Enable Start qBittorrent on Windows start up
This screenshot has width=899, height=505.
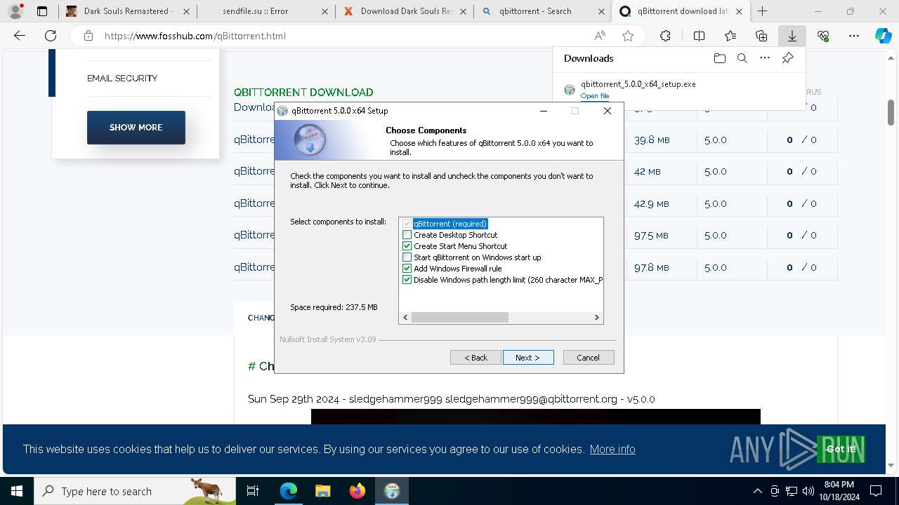(407, 257)
